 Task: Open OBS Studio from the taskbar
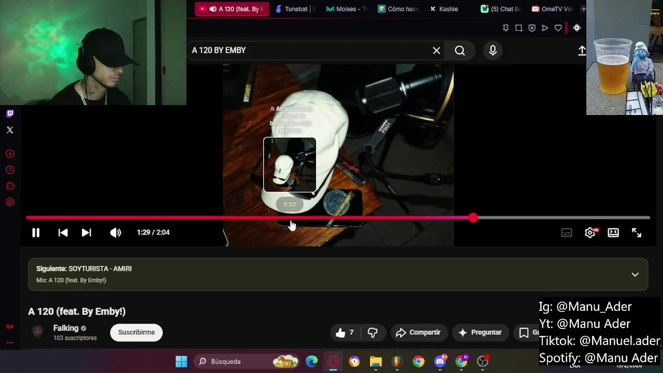[483, 362]
